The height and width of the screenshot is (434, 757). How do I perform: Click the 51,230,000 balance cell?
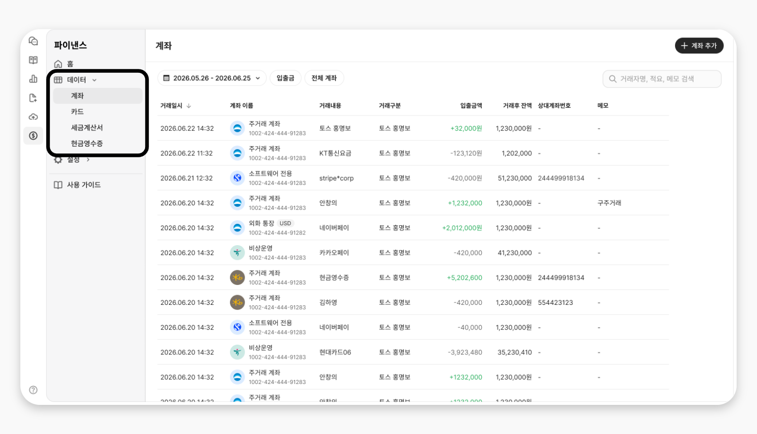(515, 178)
